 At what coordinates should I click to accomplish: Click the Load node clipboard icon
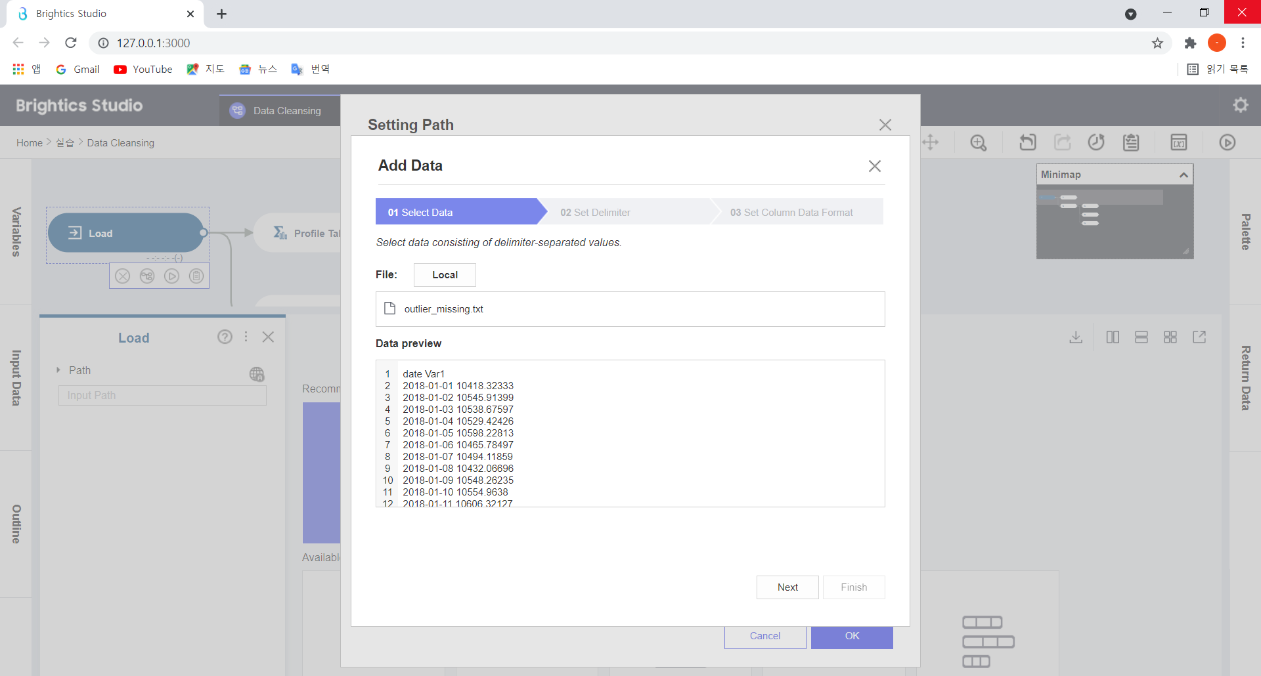pyautogui.click(x=196, y=276)
